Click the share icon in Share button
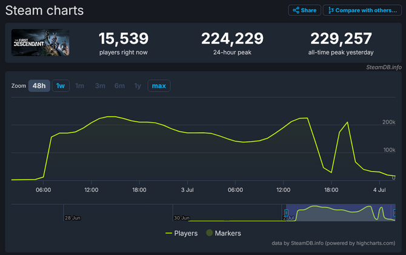This screenshot has width=406, height=255. click(x=296, y=10)
